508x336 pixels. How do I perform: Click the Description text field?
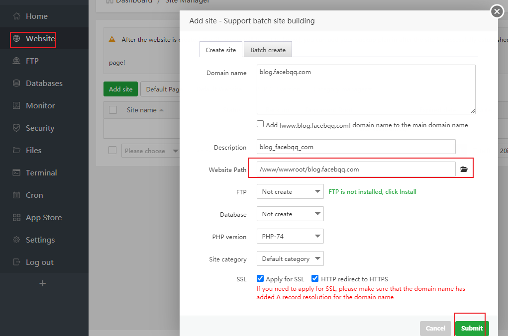pyautogui.click(x=356, y=147)
